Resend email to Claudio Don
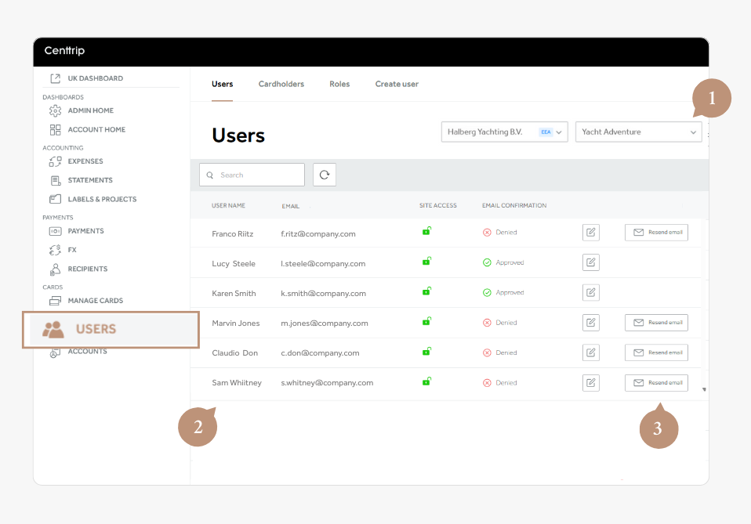 [x=656, y=352]
